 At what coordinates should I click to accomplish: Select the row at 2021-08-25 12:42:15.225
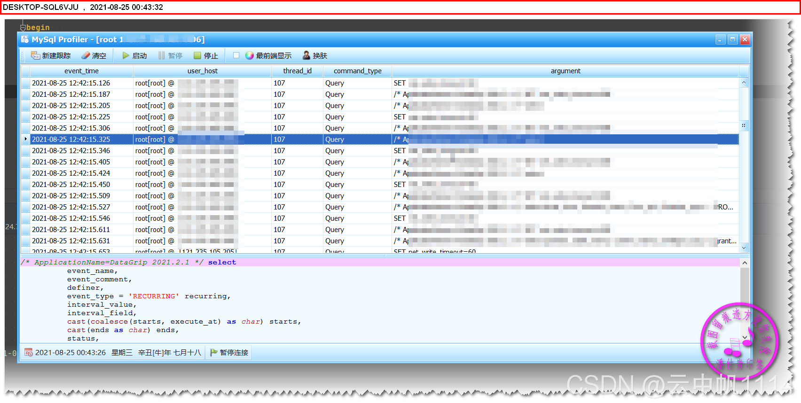pyautogui.click(x=380, y=117)
